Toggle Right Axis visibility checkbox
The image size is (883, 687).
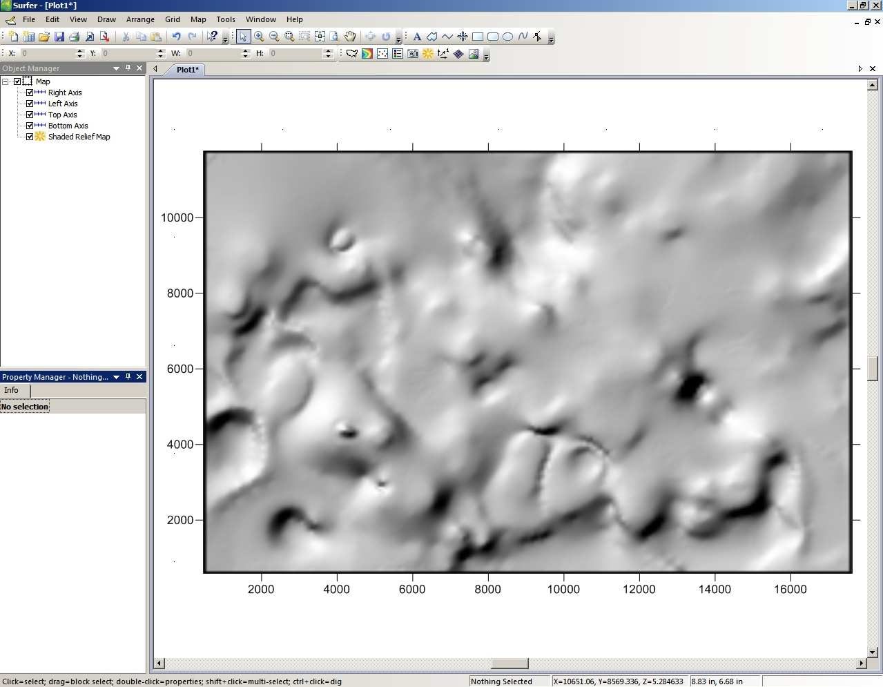(x=30, y=93)
